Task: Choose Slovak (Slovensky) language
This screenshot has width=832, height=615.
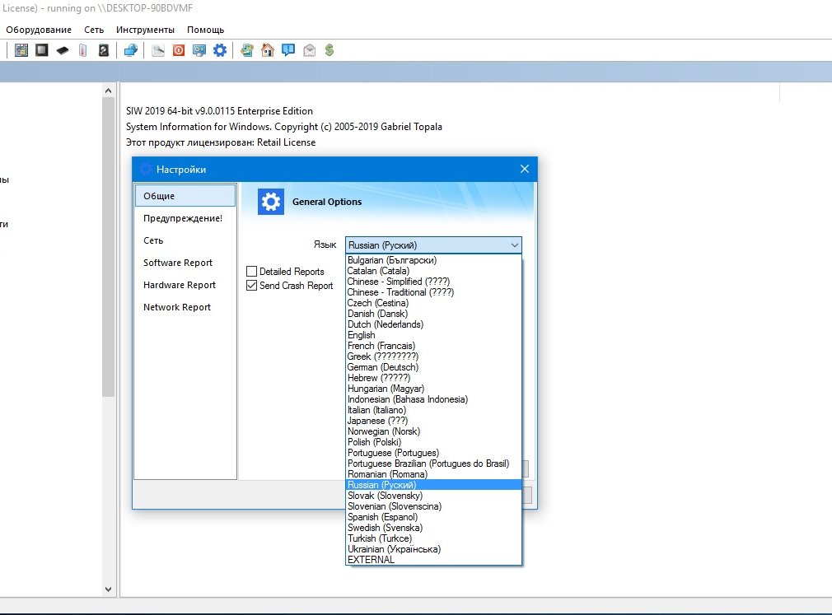Action: point(433,495)
